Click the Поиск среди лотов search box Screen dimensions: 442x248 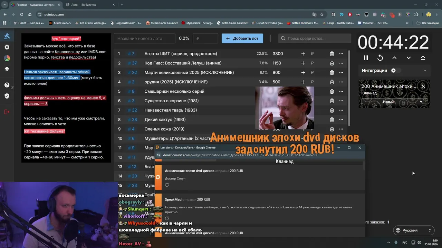pyautogui.click(x=315, y=38)
